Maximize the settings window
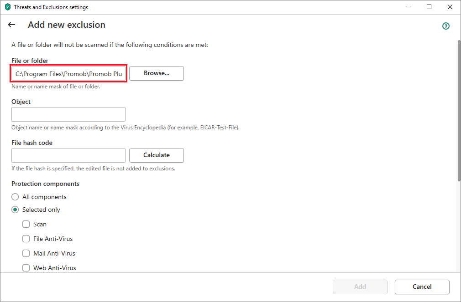The width and height of the screenshot is (461, 302). (429, 7)
